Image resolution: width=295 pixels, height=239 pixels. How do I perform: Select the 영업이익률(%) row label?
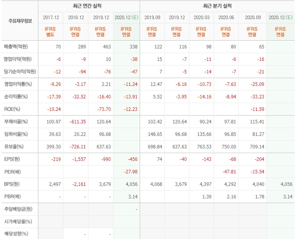[18, 84]
